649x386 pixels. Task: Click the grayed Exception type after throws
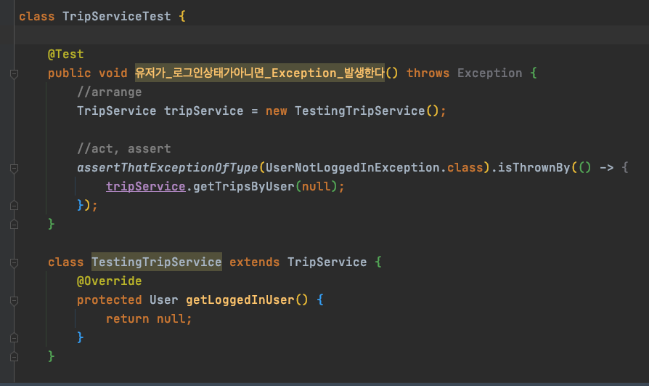(x=489, y=73)
